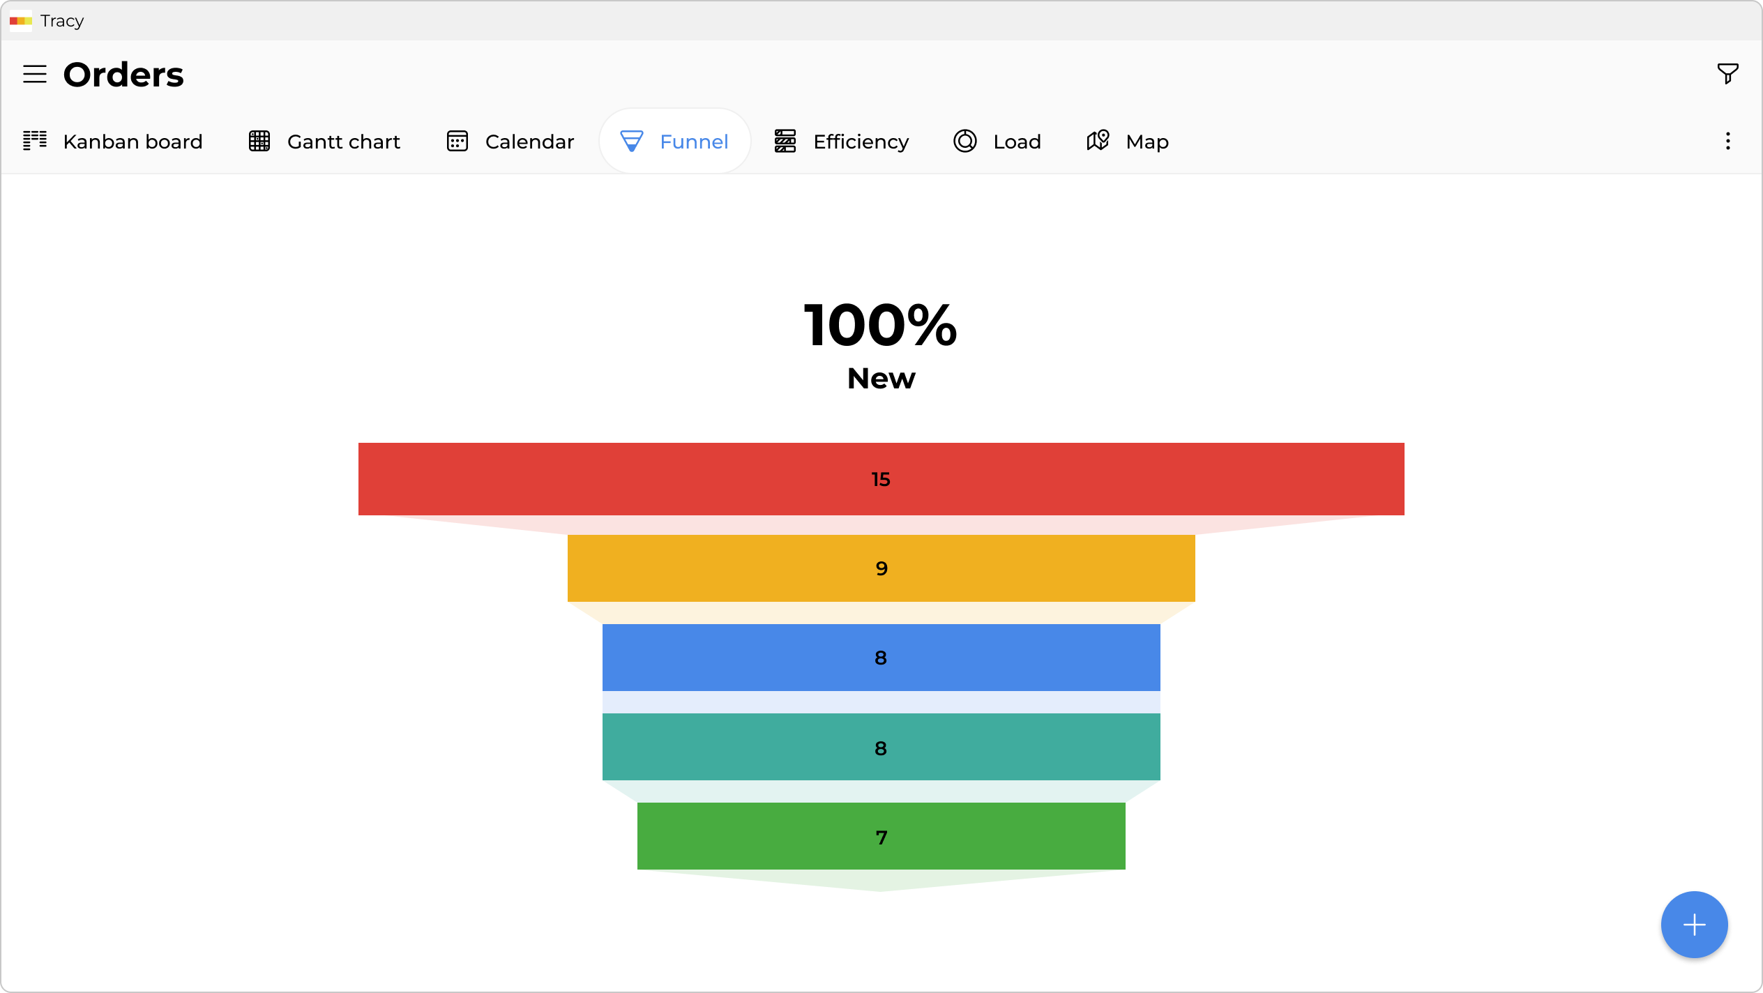Select the red funnel stage showing 15

881,479
